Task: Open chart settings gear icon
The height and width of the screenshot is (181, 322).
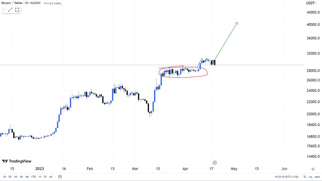Action: [x=313, y=169]
